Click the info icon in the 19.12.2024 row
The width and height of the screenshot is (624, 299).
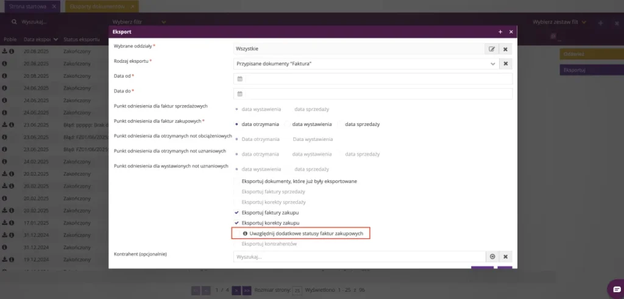coord(12,259)
